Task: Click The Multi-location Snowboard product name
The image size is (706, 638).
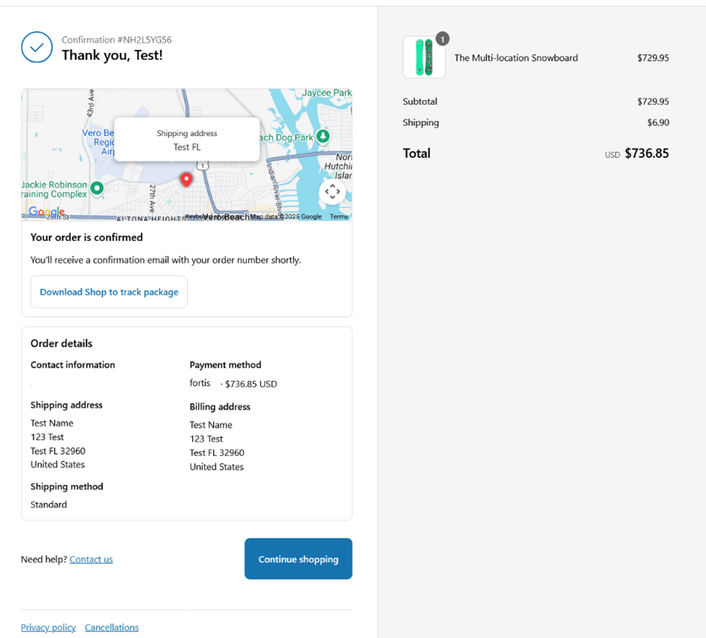Action: 516,58
